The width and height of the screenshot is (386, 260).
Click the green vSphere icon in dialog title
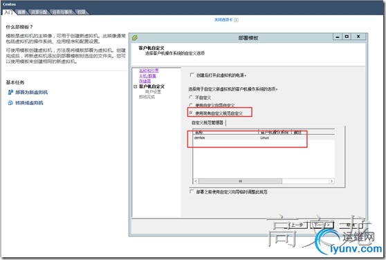coord(135,37)
